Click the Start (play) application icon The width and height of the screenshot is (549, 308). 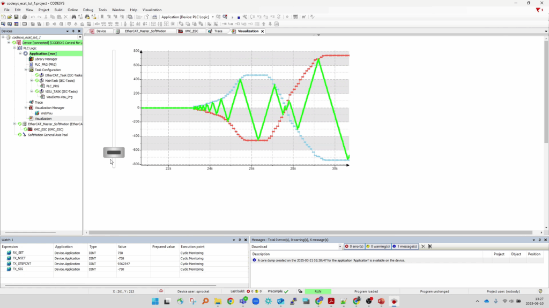point(232,17)
